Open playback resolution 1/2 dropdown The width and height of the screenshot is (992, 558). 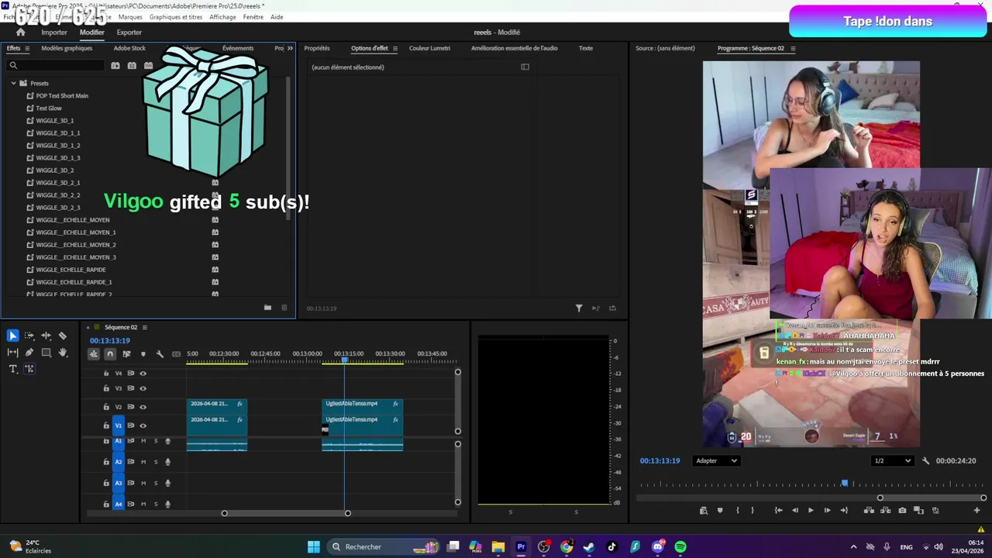pos(892,460)
